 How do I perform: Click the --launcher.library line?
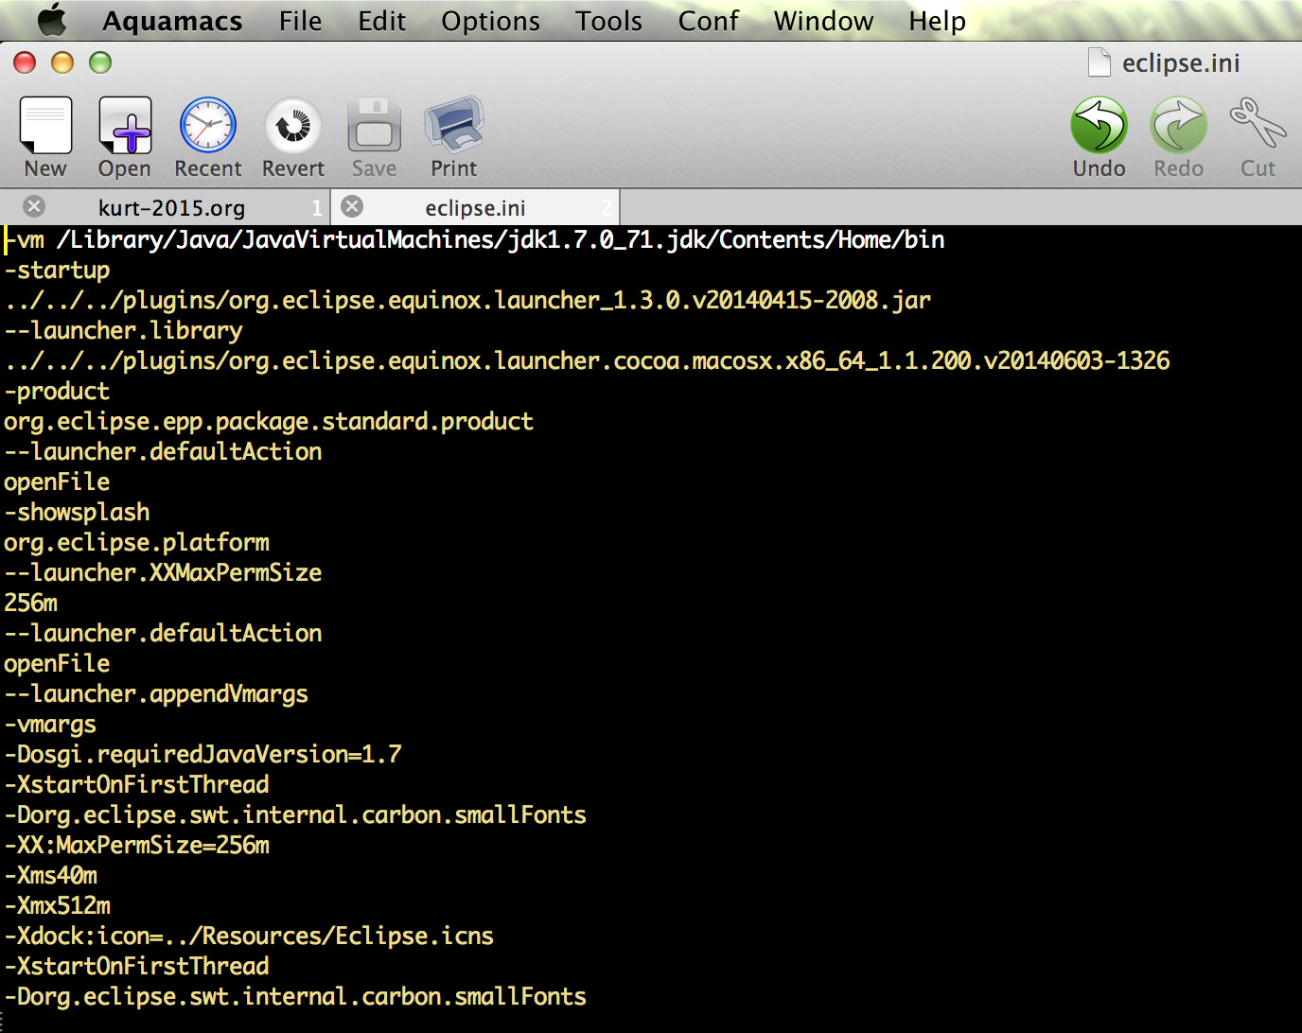123,330
